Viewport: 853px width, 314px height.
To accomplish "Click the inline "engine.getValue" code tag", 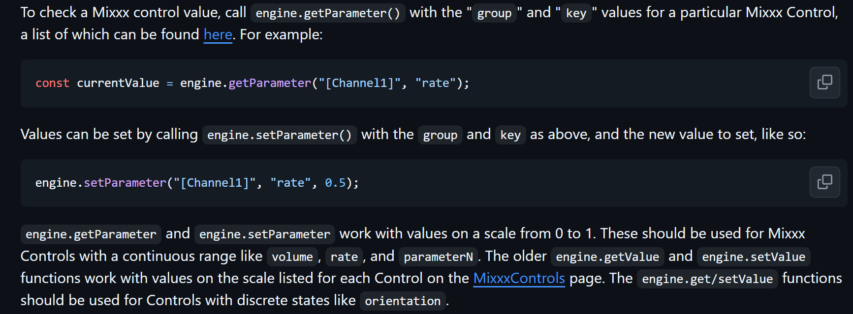I will point(607,257).
